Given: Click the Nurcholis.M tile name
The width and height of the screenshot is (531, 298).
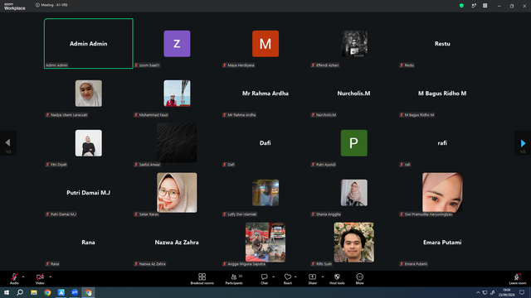Looking at the screenshot, I should tap(353, 94).
